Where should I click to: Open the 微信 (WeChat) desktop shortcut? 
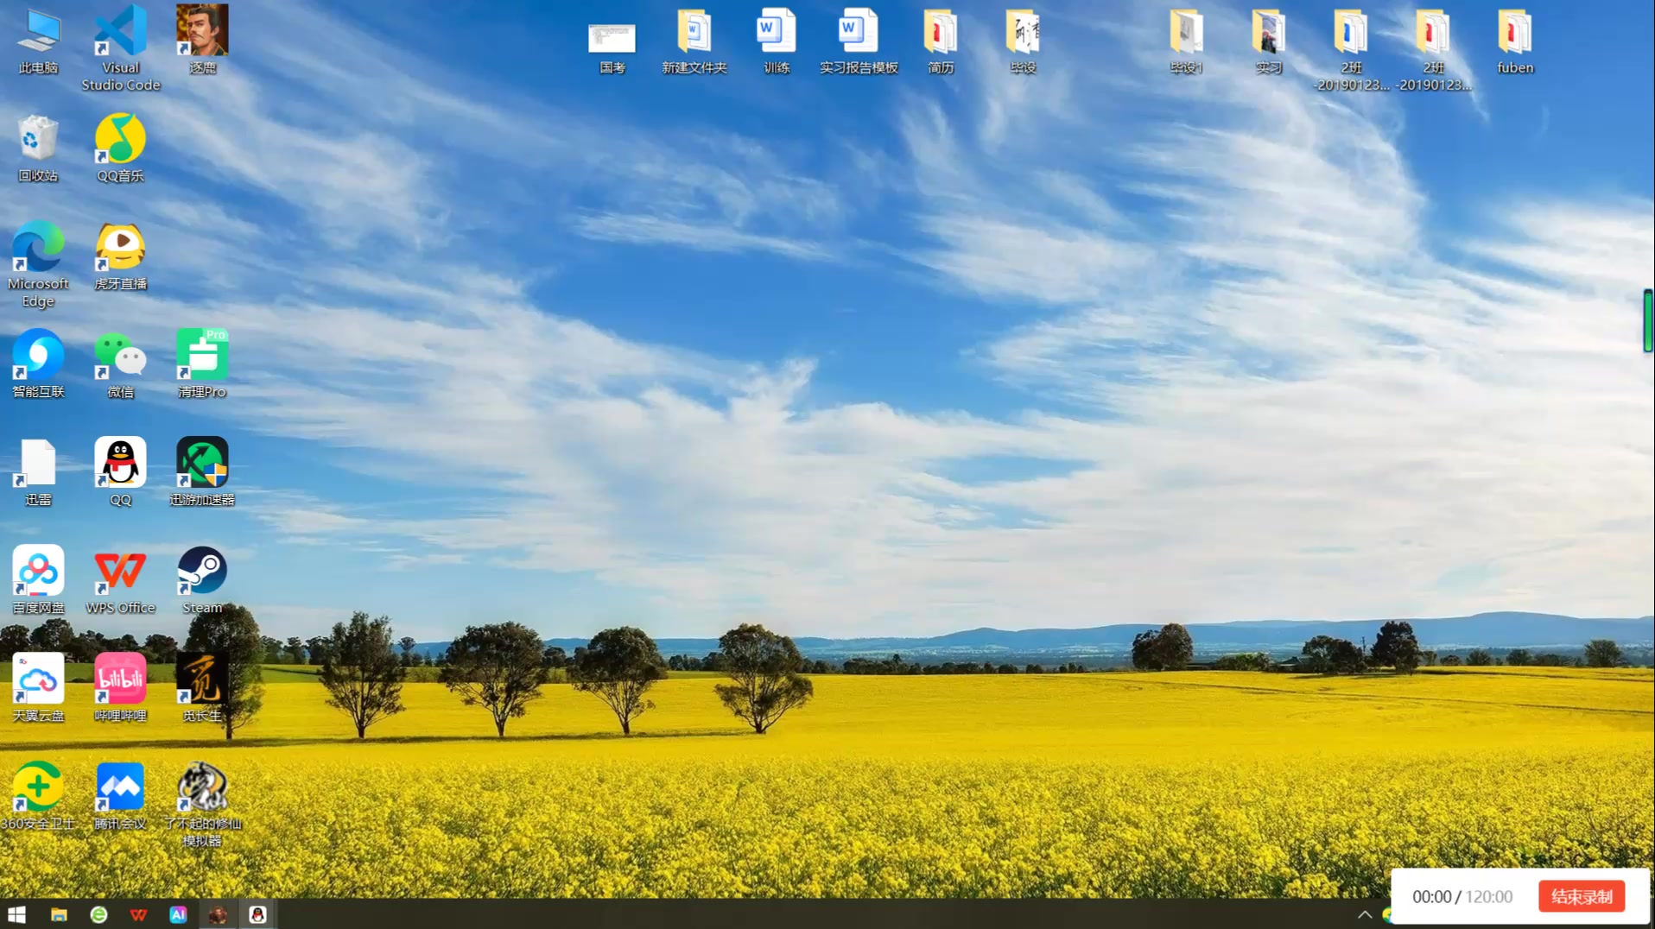coord(120,356)
